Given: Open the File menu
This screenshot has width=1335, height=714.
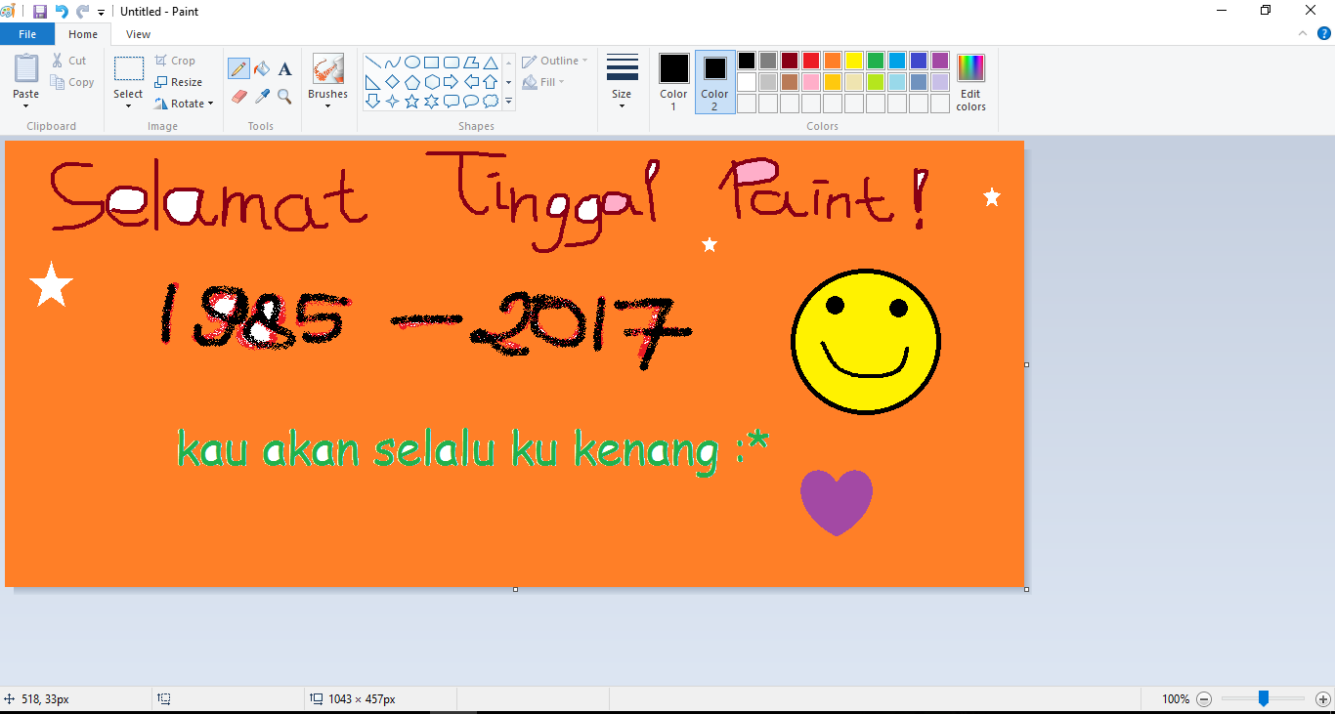Looking at the screenshot, I should [27, 34].
